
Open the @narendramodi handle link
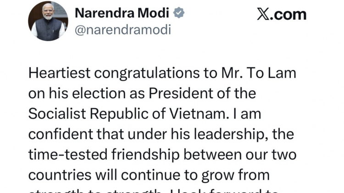122,30
